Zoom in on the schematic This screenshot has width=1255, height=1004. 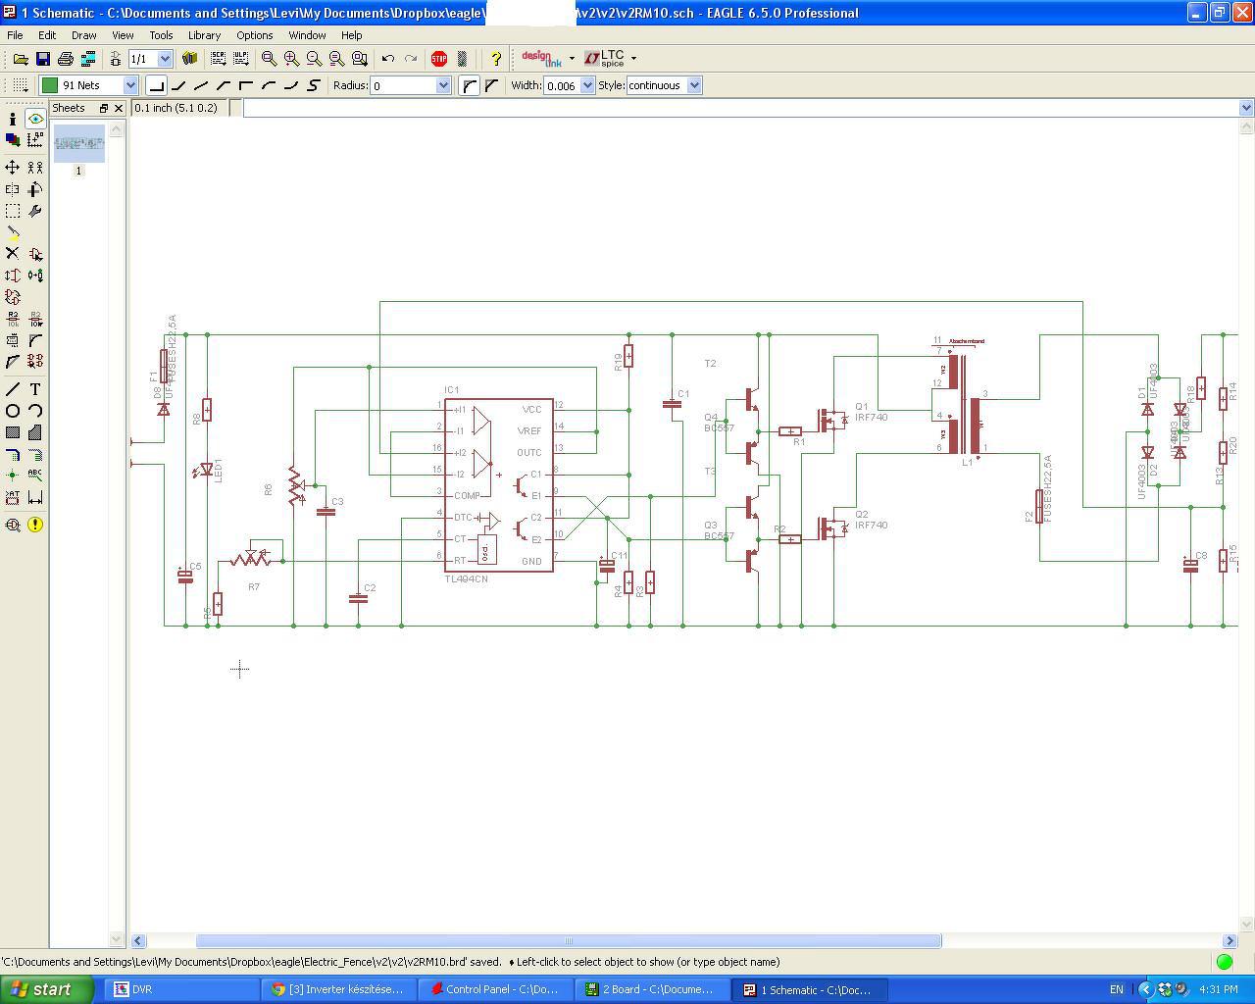(291, 59)
